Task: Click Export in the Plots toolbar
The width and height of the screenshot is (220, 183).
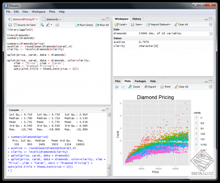Action: [150, 86]
